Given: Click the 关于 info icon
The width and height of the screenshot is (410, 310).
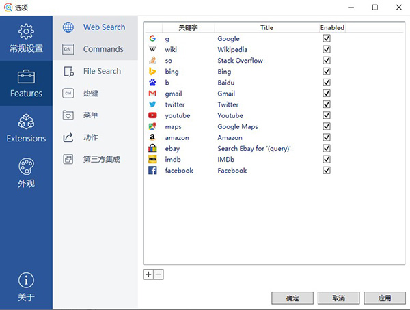Looking at the screenshot, I should (x=26, y=281).
